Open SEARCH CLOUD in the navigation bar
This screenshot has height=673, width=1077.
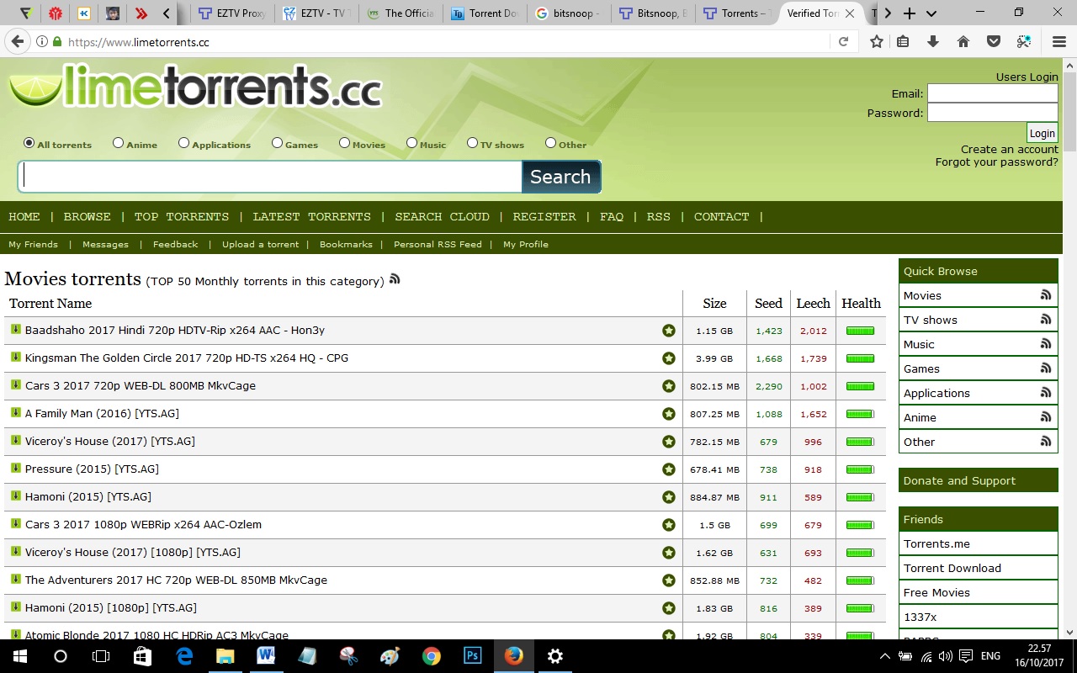coord(442,216)
